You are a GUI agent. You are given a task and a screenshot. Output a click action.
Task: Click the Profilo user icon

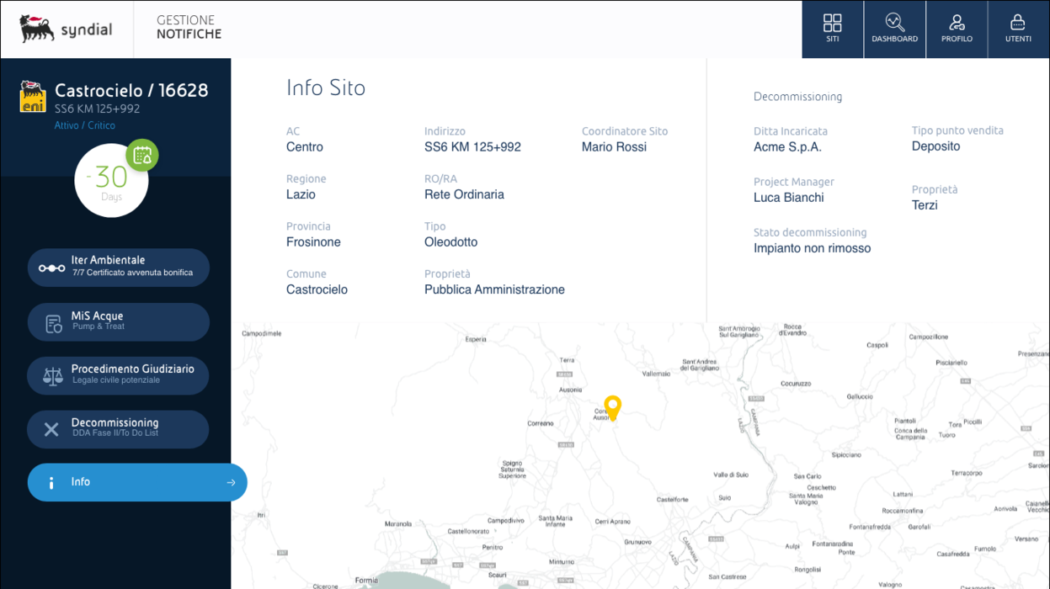coord(957,24)
